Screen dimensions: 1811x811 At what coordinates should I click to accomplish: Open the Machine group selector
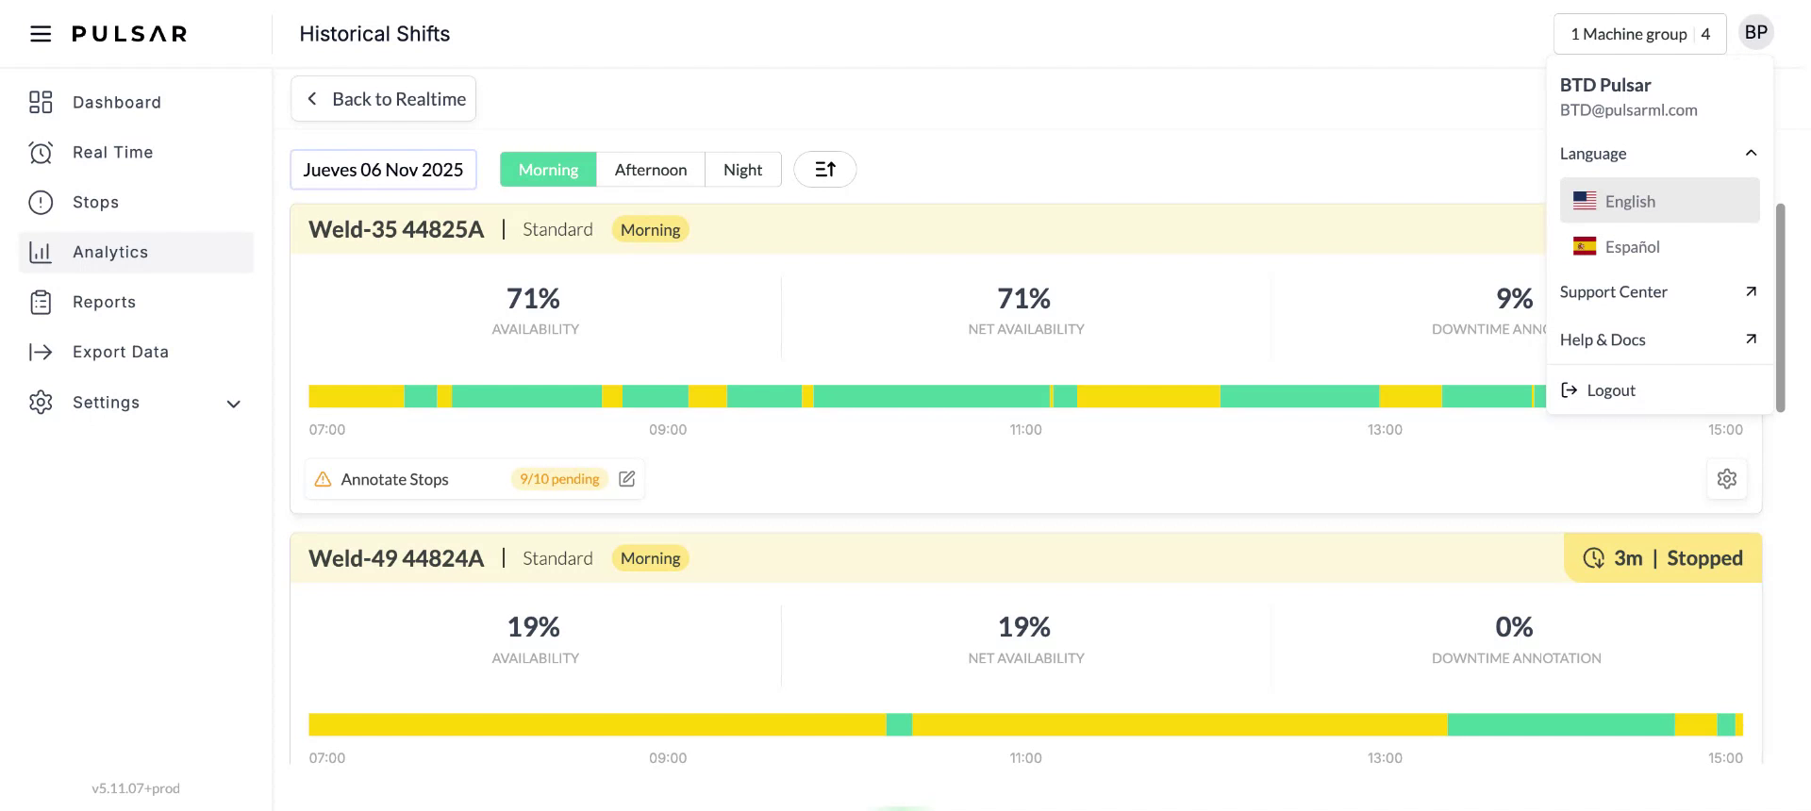(1638, 34)
